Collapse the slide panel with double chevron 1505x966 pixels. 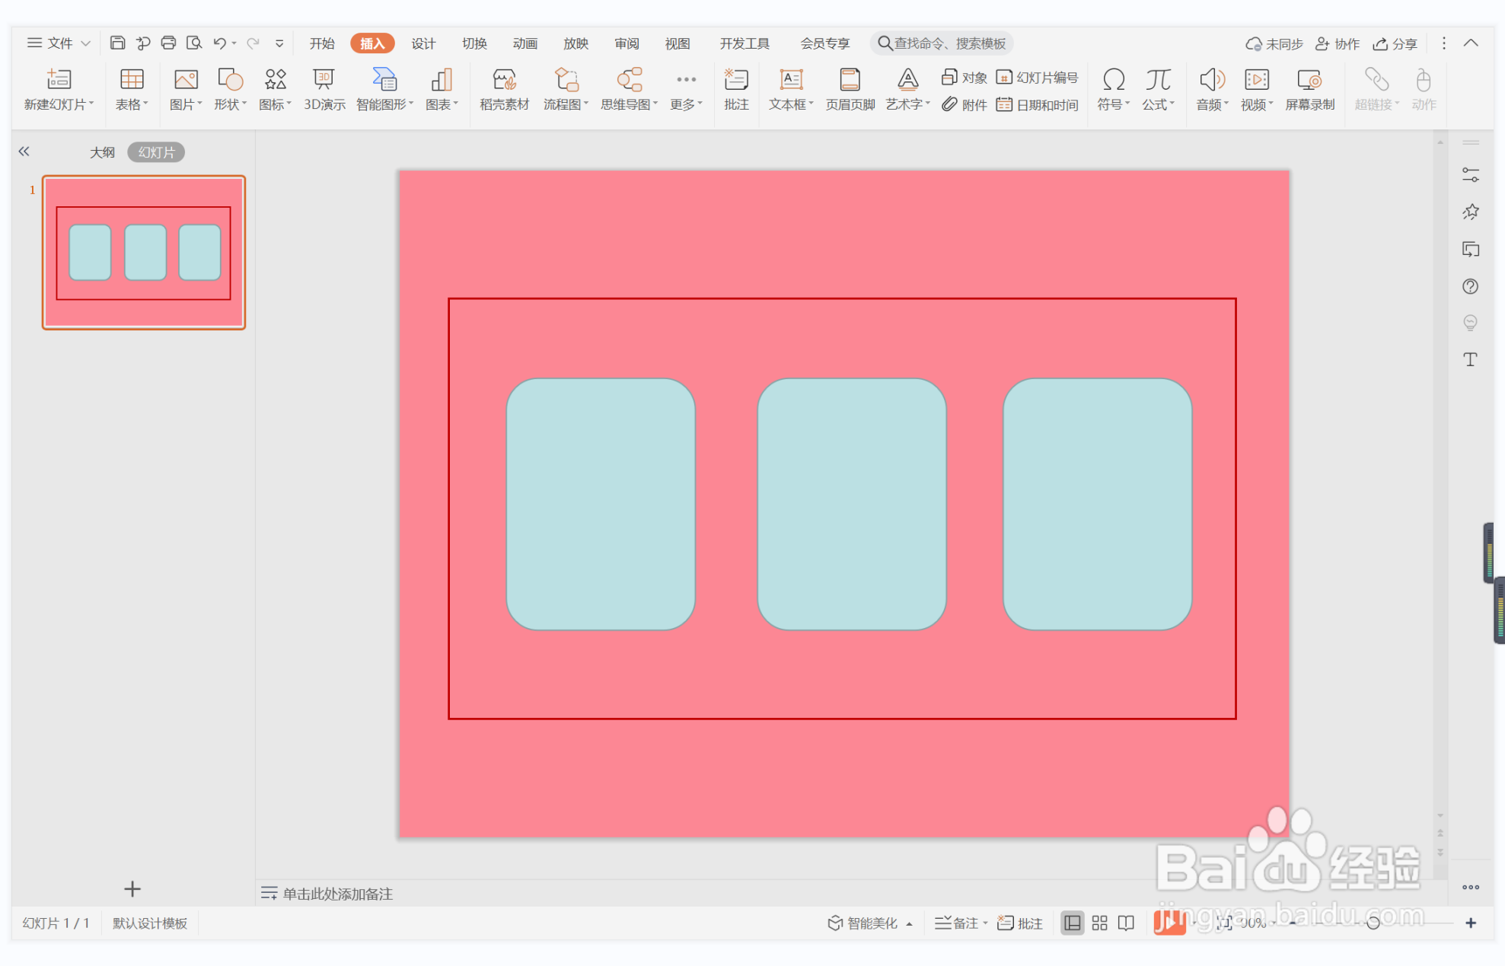click(x=24, y=151)
